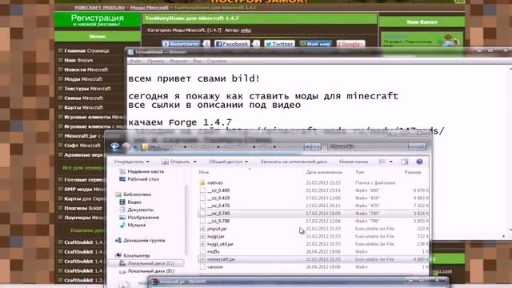This screenshot has width=512, height=288.
Task: Select the lwjgl_util.jar file icon
Action: [x=202, y=244]
